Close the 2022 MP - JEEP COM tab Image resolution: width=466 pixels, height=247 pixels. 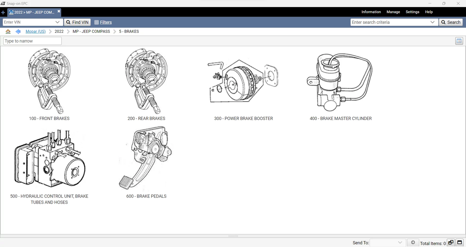(x=59, y=10)
